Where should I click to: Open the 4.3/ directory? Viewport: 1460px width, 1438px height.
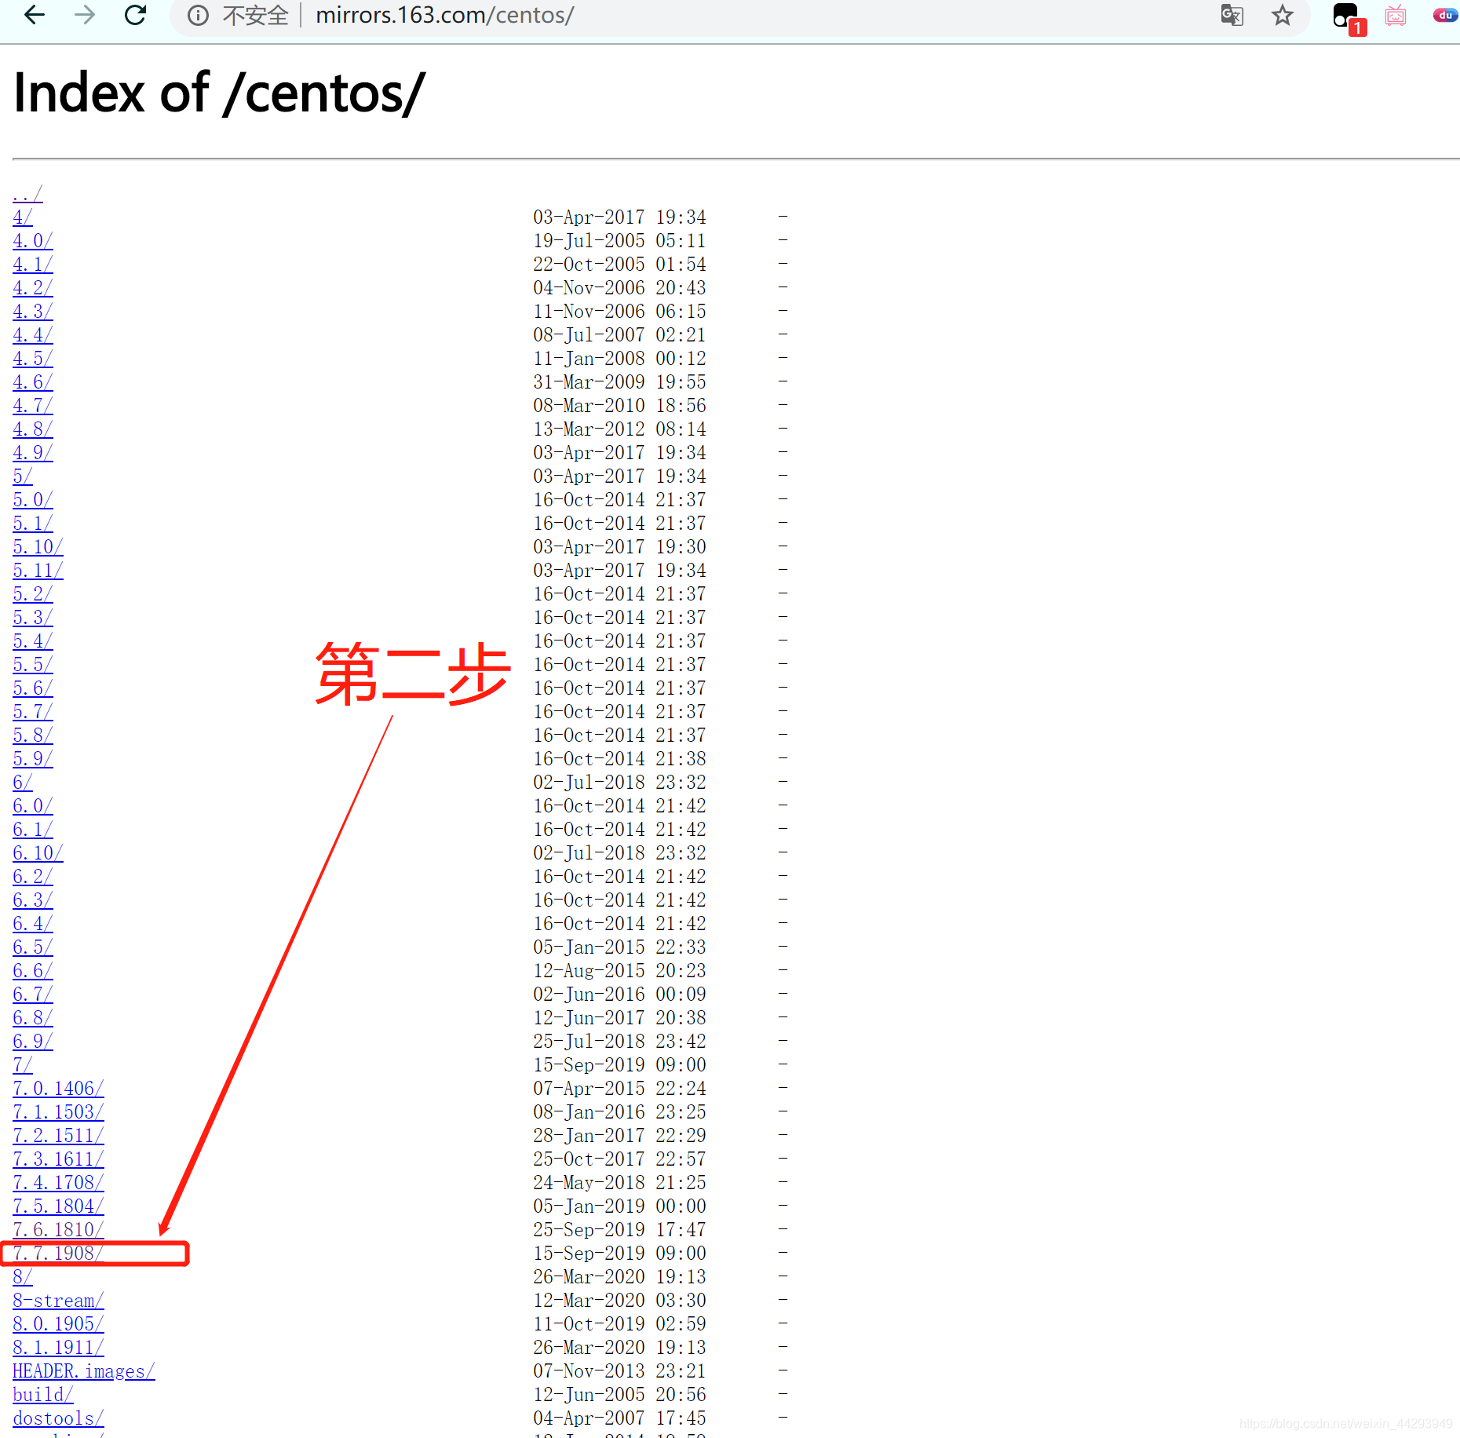point(33,311)
